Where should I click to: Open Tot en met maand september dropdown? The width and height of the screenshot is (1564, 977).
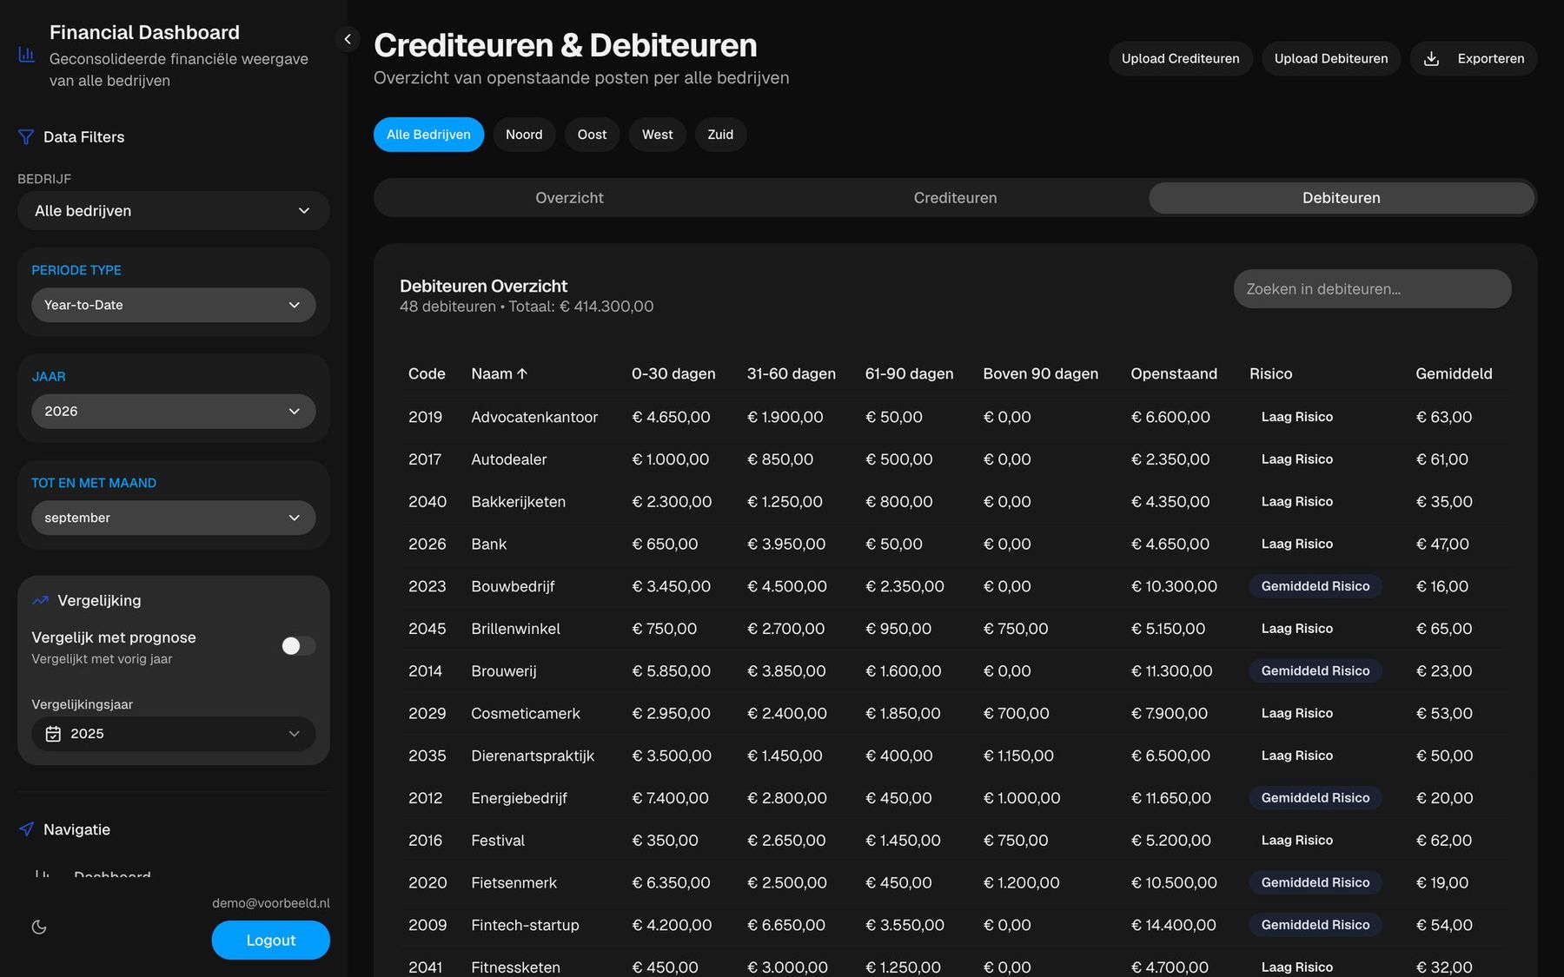[174, 518]
